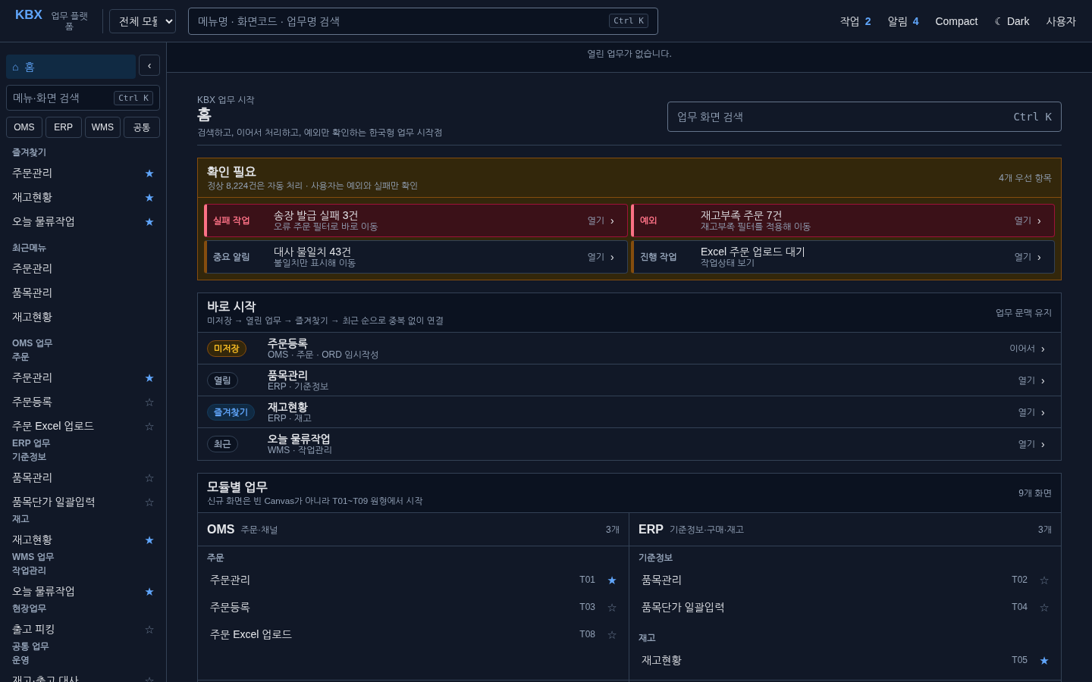The image size is (1092, 682).
Task: Open the 송장 발급 실패 3건 alert chevron
Action: (x=612, y=221)
